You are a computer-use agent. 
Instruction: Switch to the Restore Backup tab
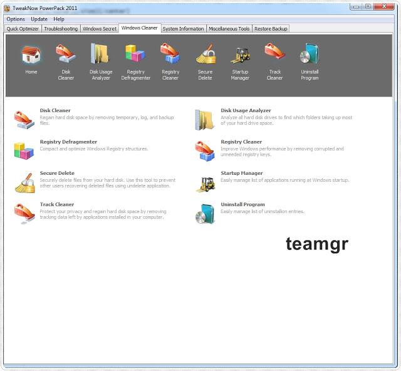tap(271, 29)
